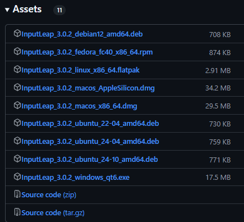Click the 730 KB size text
This screenshot has height=222, width=244.
coord(220,124)
